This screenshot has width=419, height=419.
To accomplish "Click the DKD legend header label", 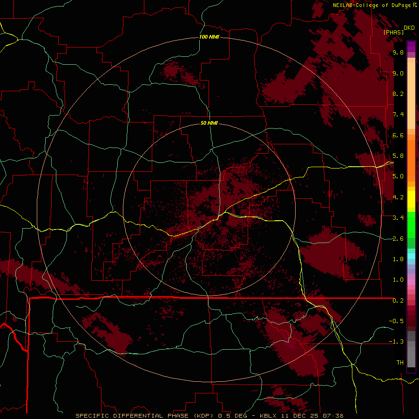I will pos(409,28).
